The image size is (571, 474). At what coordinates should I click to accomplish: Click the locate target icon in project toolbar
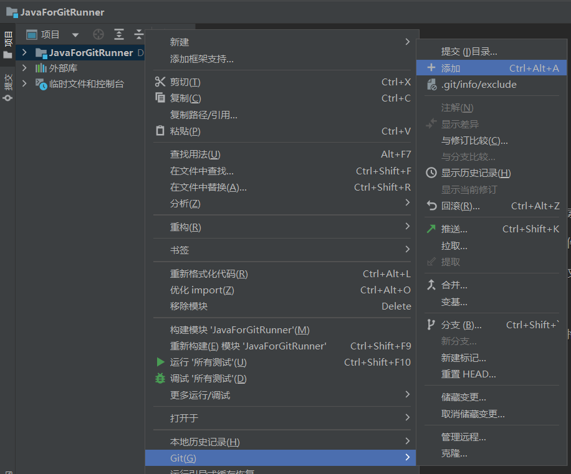point(98,34)
